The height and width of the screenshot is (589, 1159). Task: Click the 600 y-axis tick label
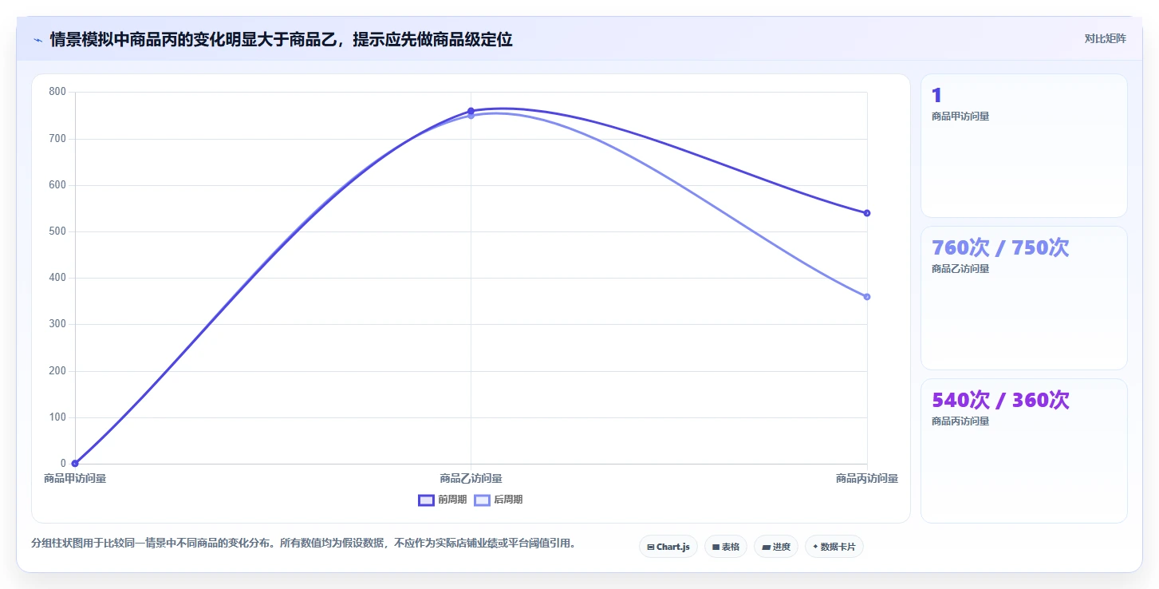tap(57, 185)
